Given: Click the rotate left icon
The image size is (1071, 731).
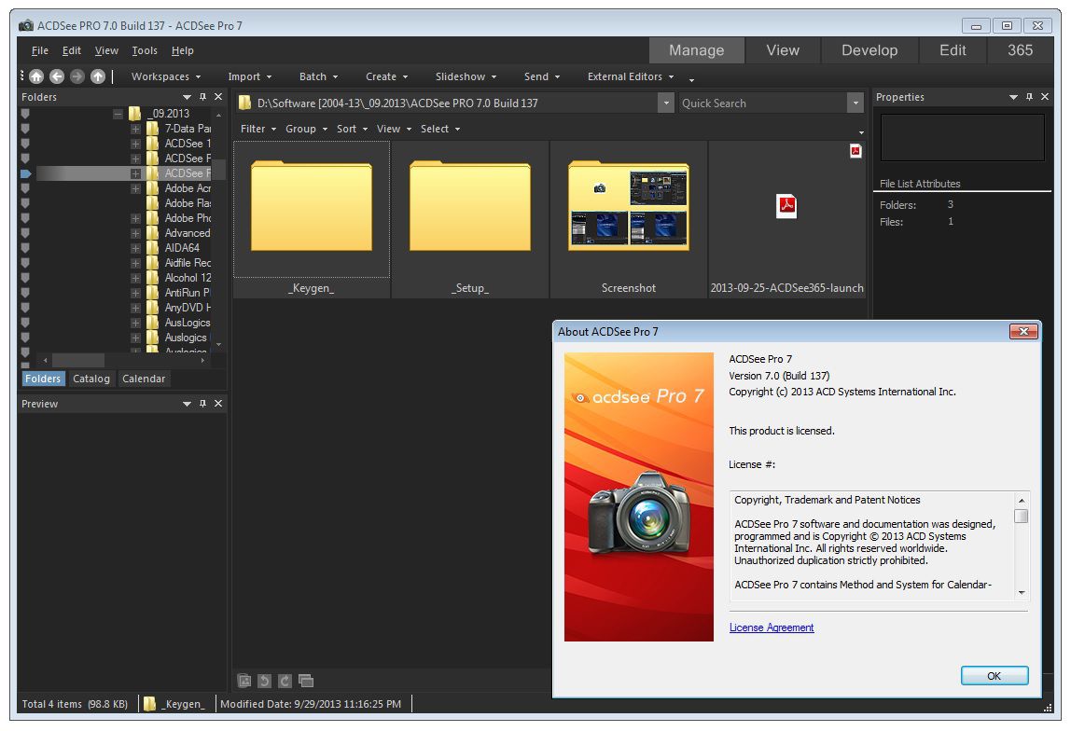Looking at the screenshot, I should click(264, 681).
